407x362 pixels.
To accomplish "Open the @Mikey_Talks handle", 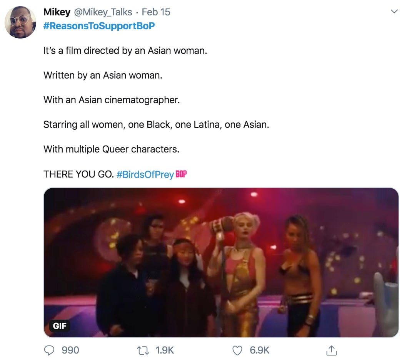I will pyautogui.click(x=103, y=12).
